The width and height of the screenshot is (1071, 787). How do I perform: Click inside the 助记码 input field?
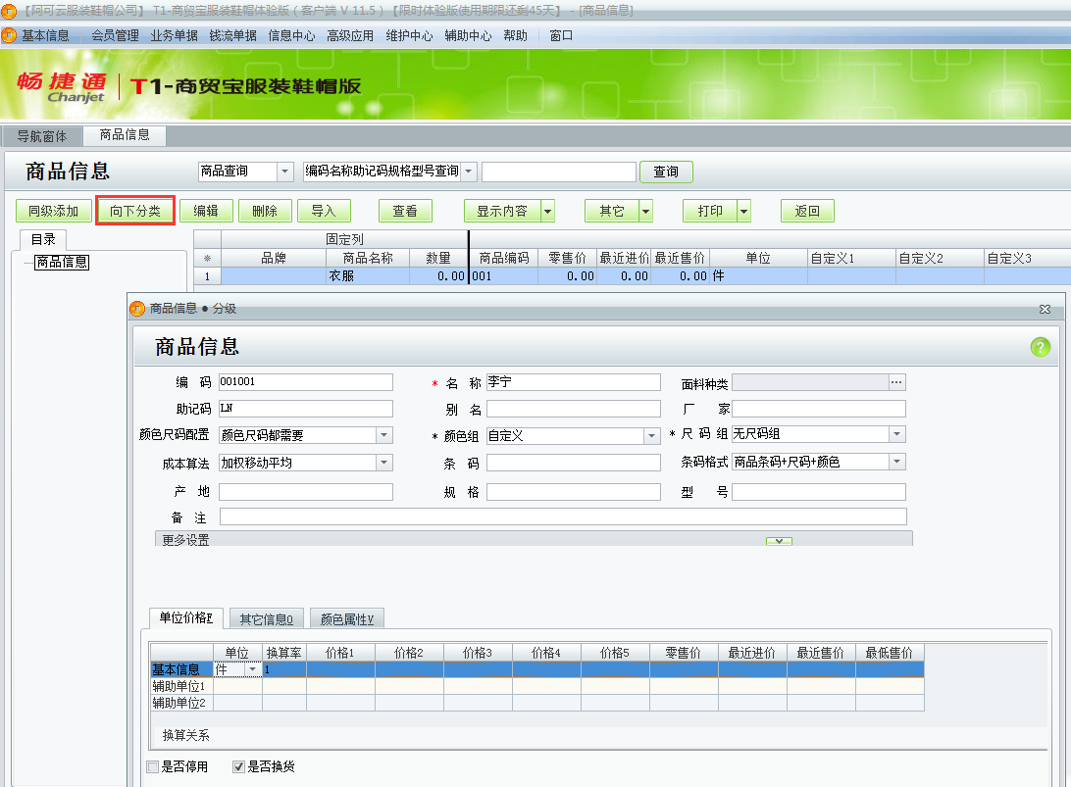click(304, 409)
